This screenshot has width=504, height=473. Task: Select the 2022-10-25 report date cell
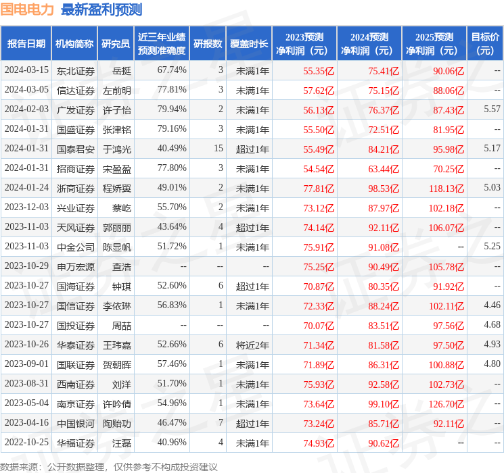click(x=26, y=443)
